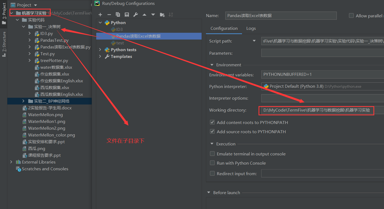Select 2实验报告-学生用.docx file
This screenshot has width=384, height=209.
coord(50,108)
